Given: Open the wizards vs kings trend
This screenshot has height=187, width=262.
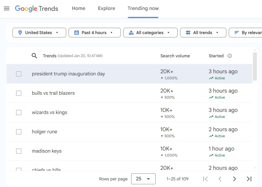Looking at the screenshot, I should pyautogui.click(x=50, y=113).
